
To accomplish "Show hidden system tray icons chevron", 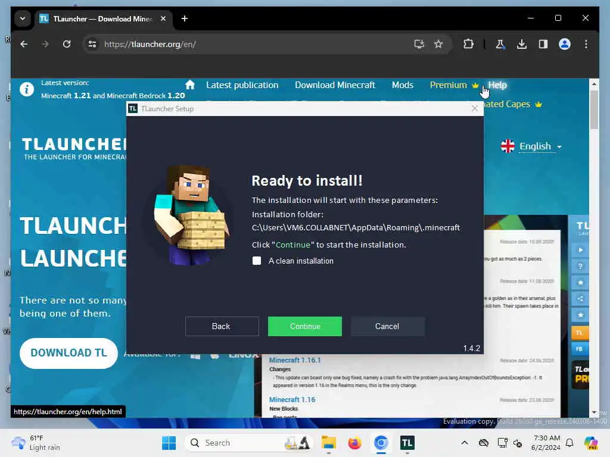I will (x=465, y=443).
